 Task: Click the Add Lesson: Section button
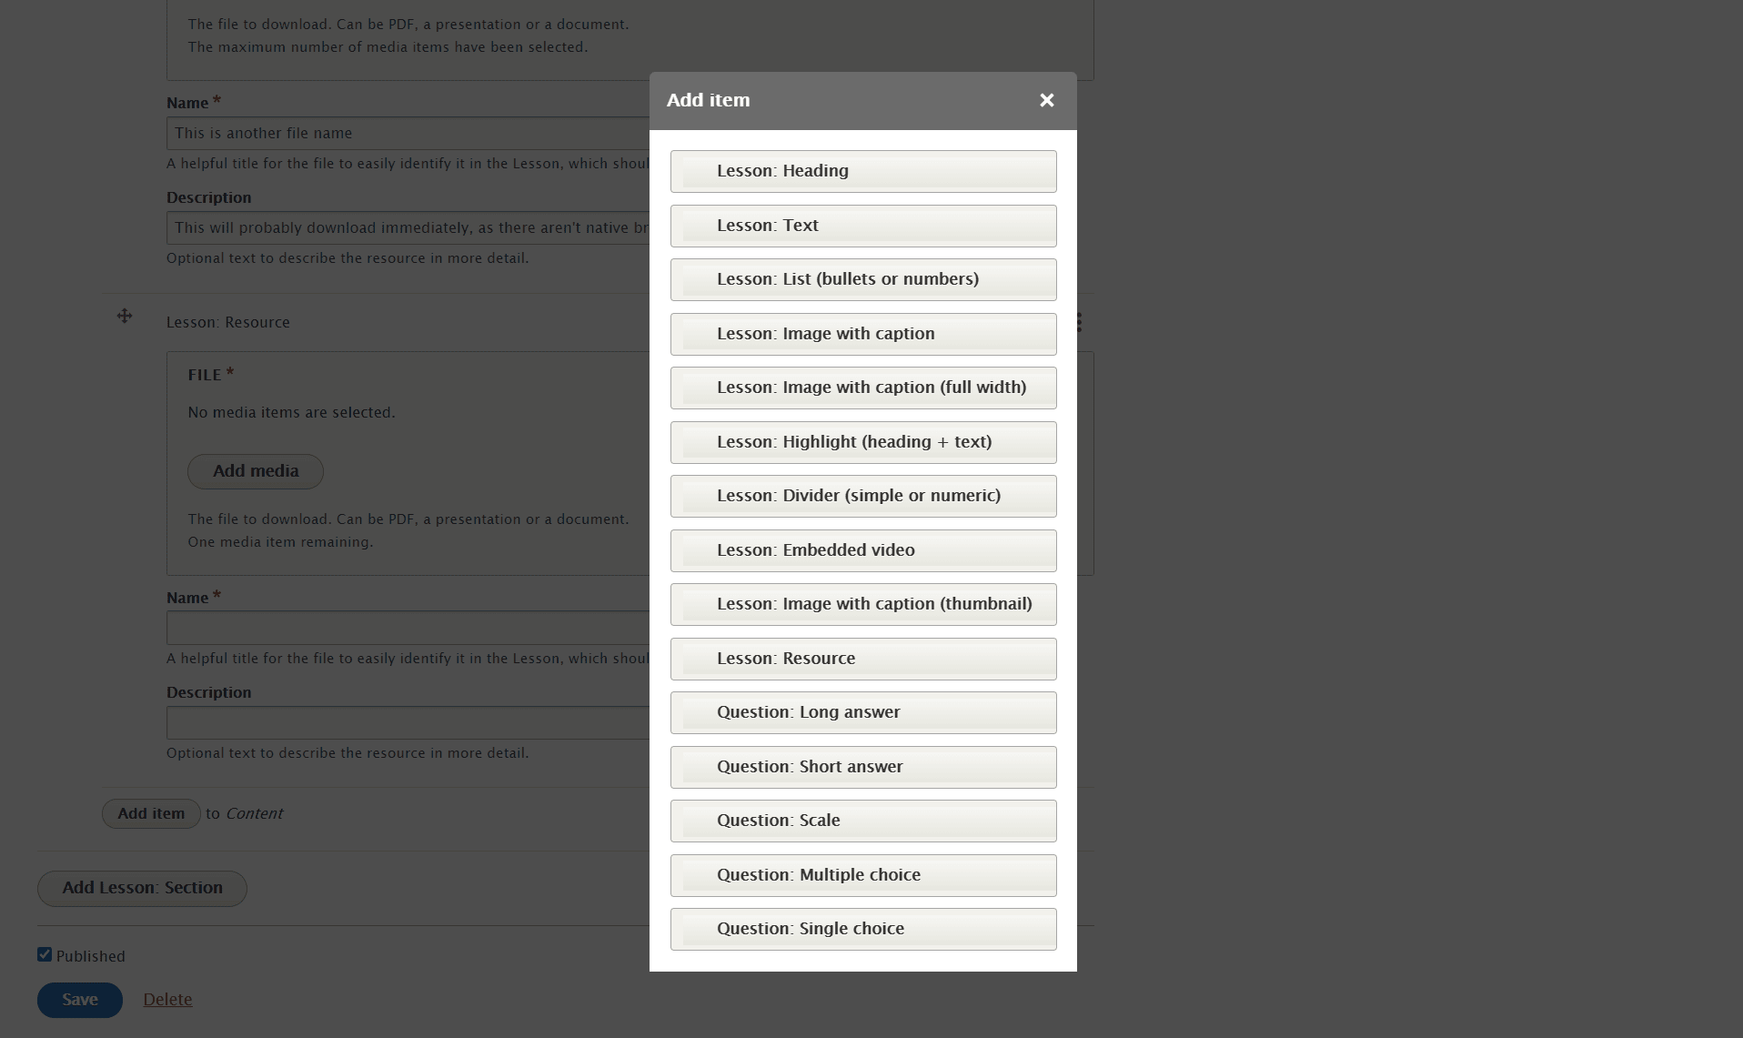(x=142, y=888)
